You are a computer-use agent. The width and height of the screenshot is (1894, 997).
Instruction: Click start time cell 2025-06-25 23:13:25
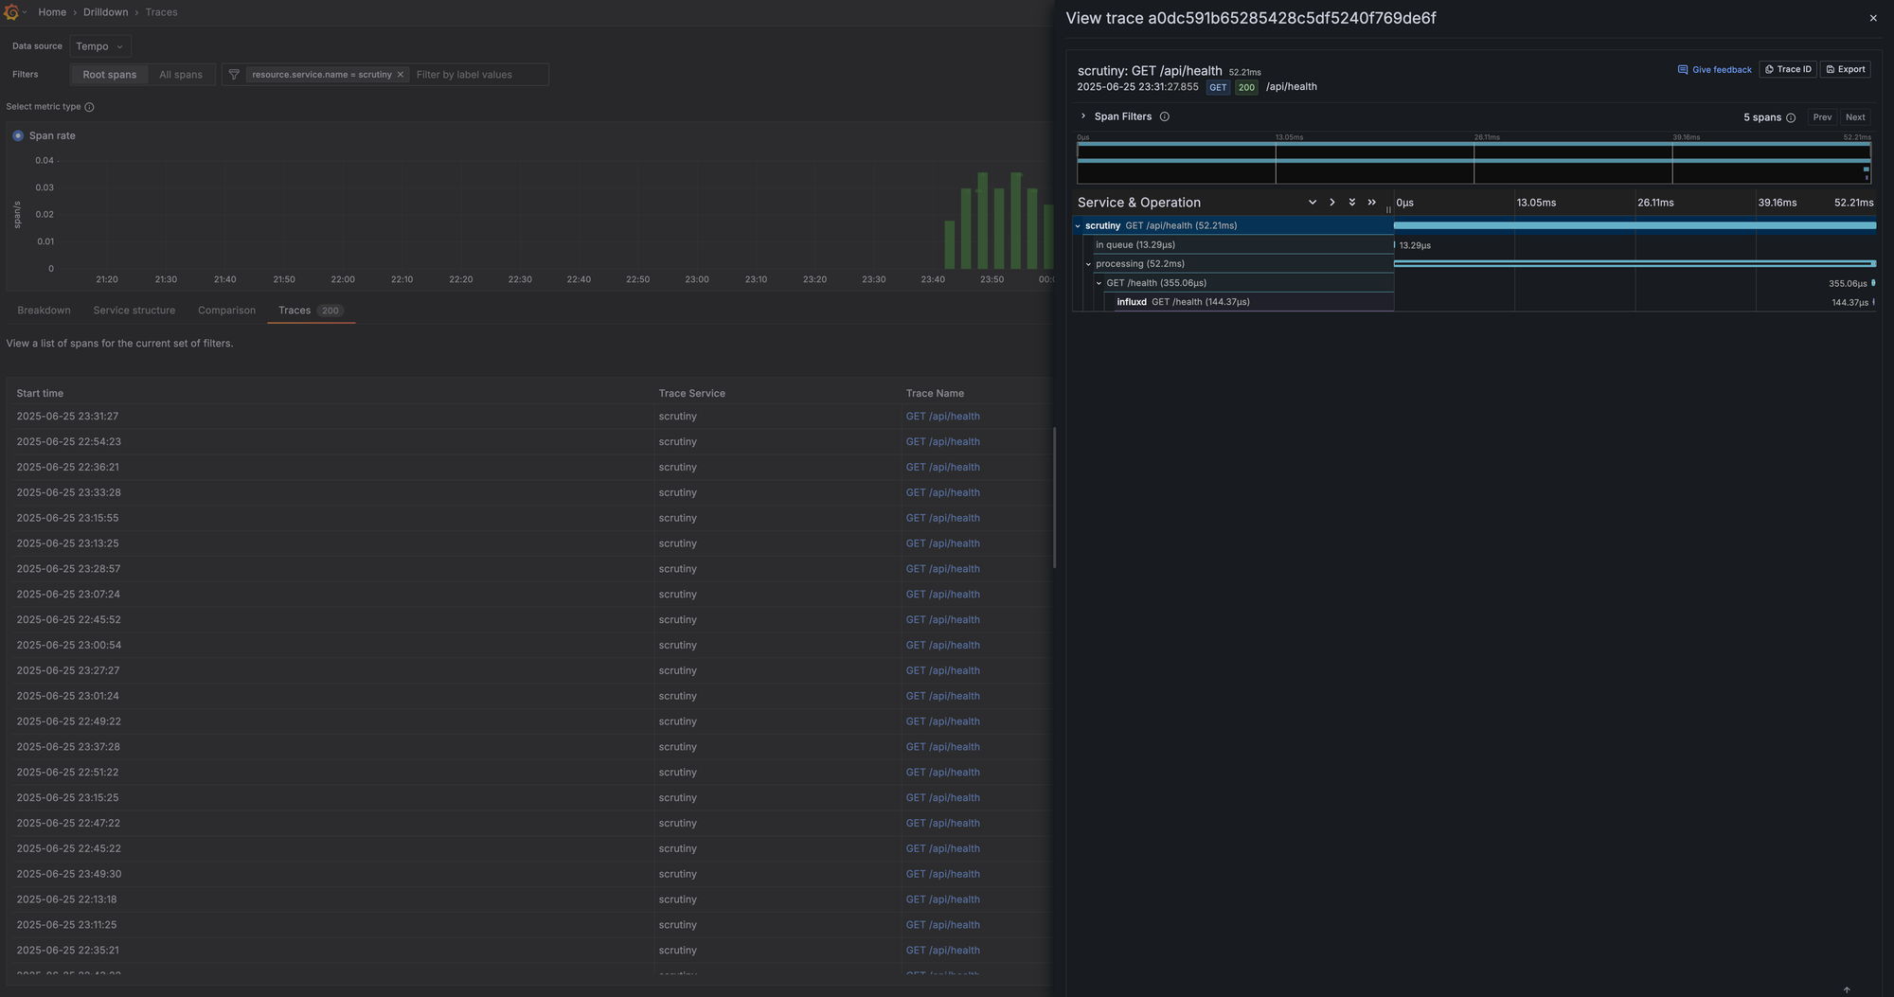[67, 544]
